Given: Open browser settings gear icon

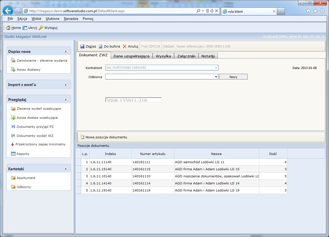Looking at the screenshot, I should point(322,11).
